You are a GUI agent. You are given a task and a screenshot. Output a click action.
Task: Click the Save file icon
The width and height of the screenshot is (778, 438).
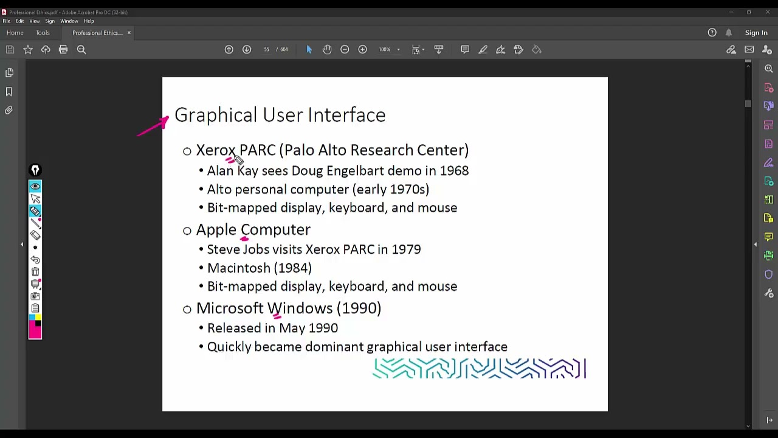coord(10,49)
